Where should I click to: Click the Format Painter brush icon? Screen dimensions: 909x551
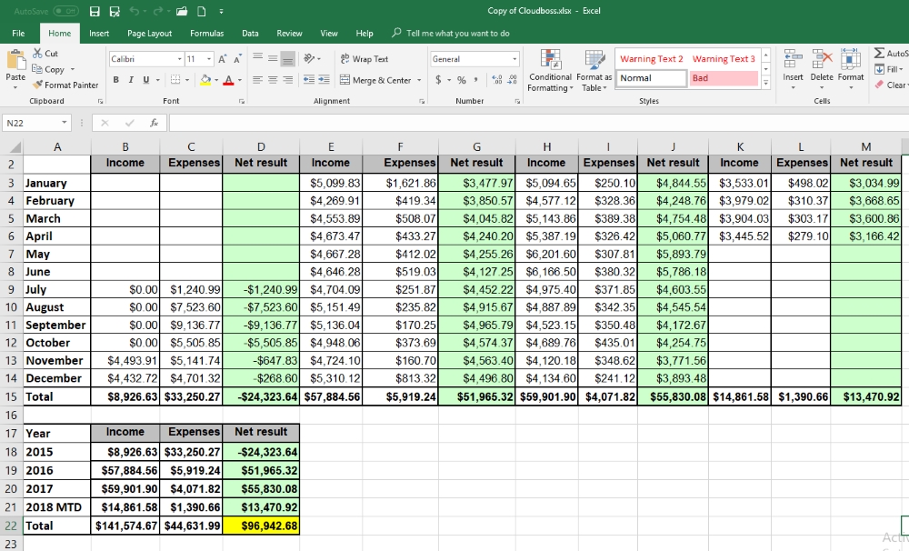point(38,85)
